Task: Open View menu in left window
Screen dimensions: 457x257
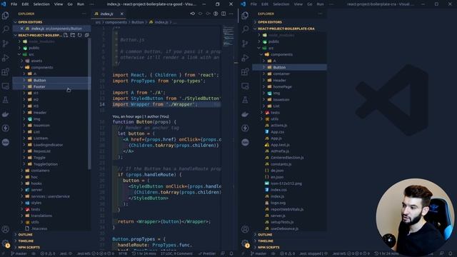Action: click(59, 4)
